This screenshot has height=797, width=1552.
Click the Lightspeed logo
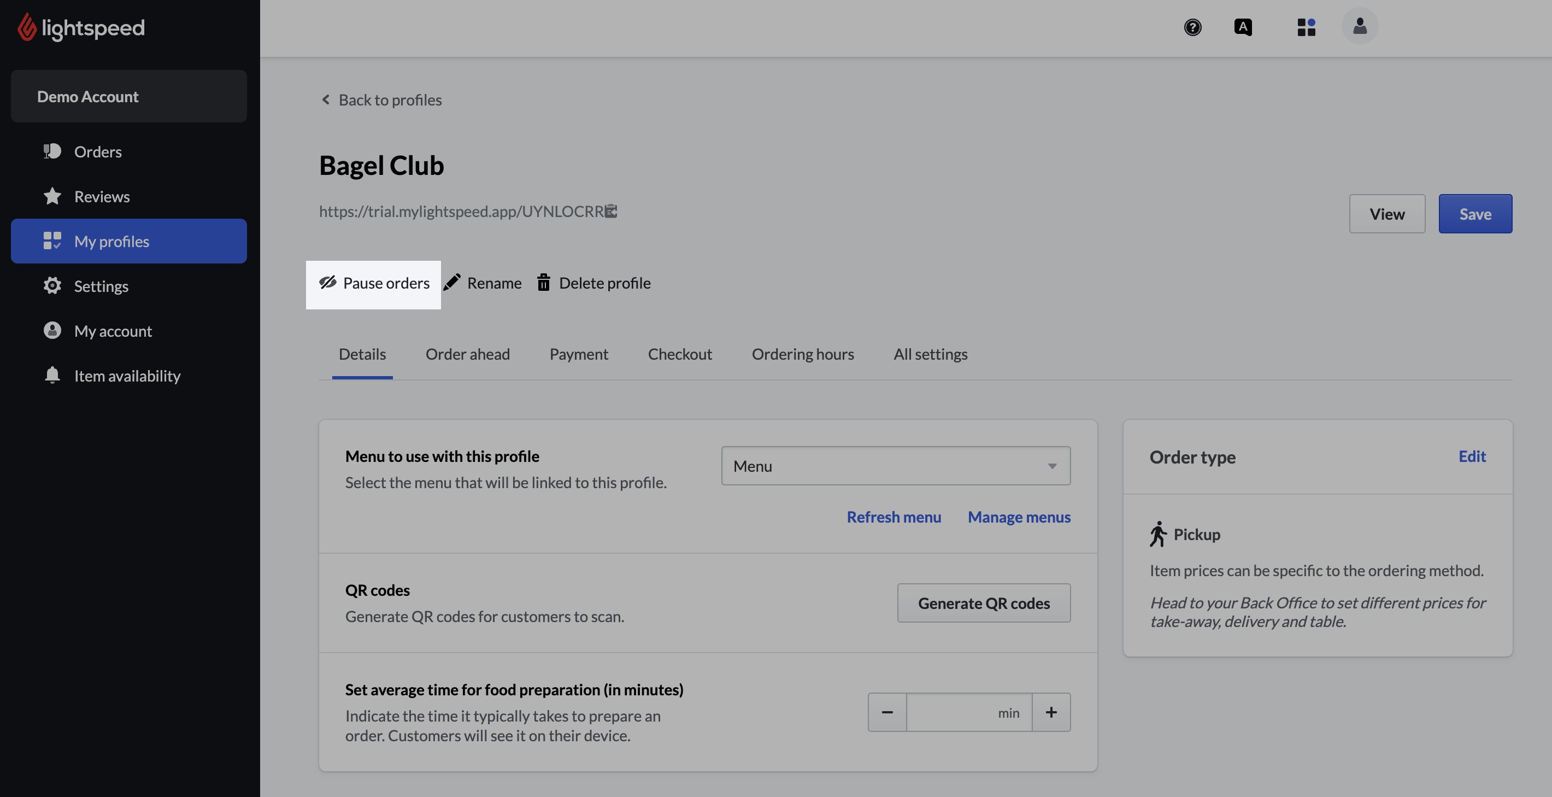[x=80, y=28]
